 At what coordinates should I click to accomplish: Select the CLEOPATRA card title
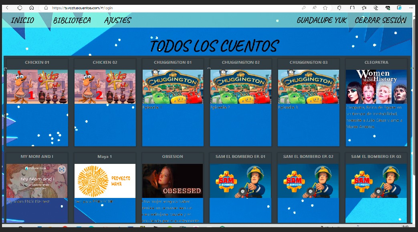[x=376, y=63]
